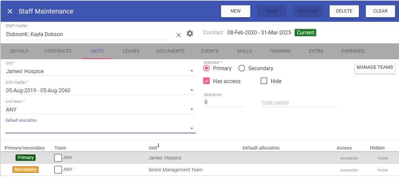The height and width of the screenshot is (177, 399).
Task: Select the orange Secondary row badge
Action: pos(26,170)
